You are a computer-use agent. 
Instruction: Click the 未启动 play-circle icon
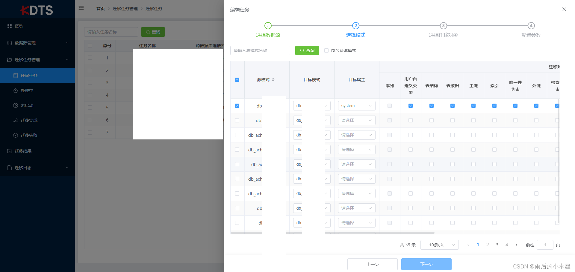16,105
